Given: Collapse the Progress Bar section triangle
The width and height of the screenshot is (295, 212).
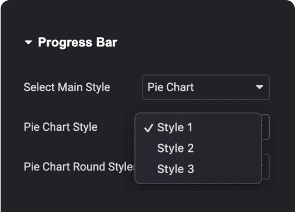Looking at the screenshot, I should [x=28, y=42].
